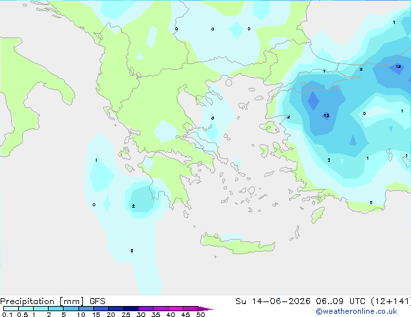Viewport: 411px width, 317px height.
Task: Click the '(12+141)' forecast run label
Action: click(x=390, y=301)
